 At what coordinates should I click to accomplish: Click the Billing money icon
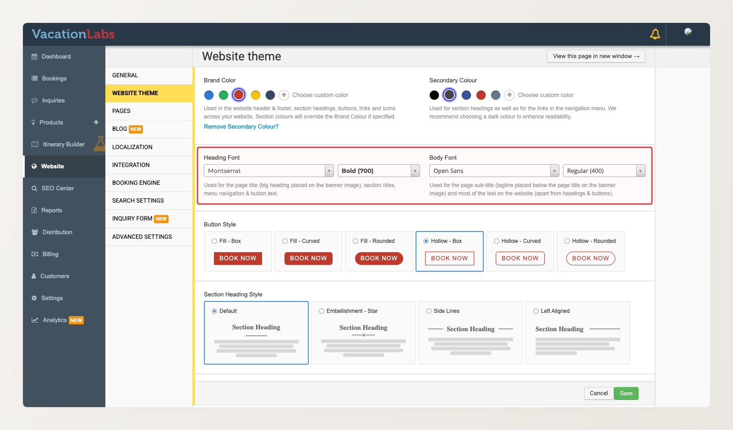tap(35, 254)
